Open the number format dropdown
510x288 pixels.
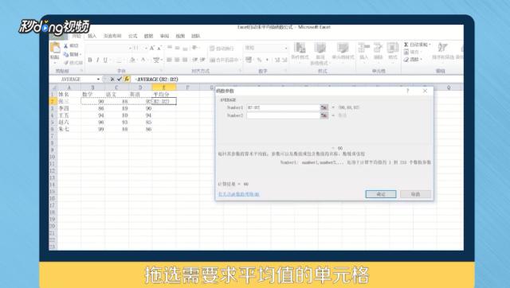(286, 48)
